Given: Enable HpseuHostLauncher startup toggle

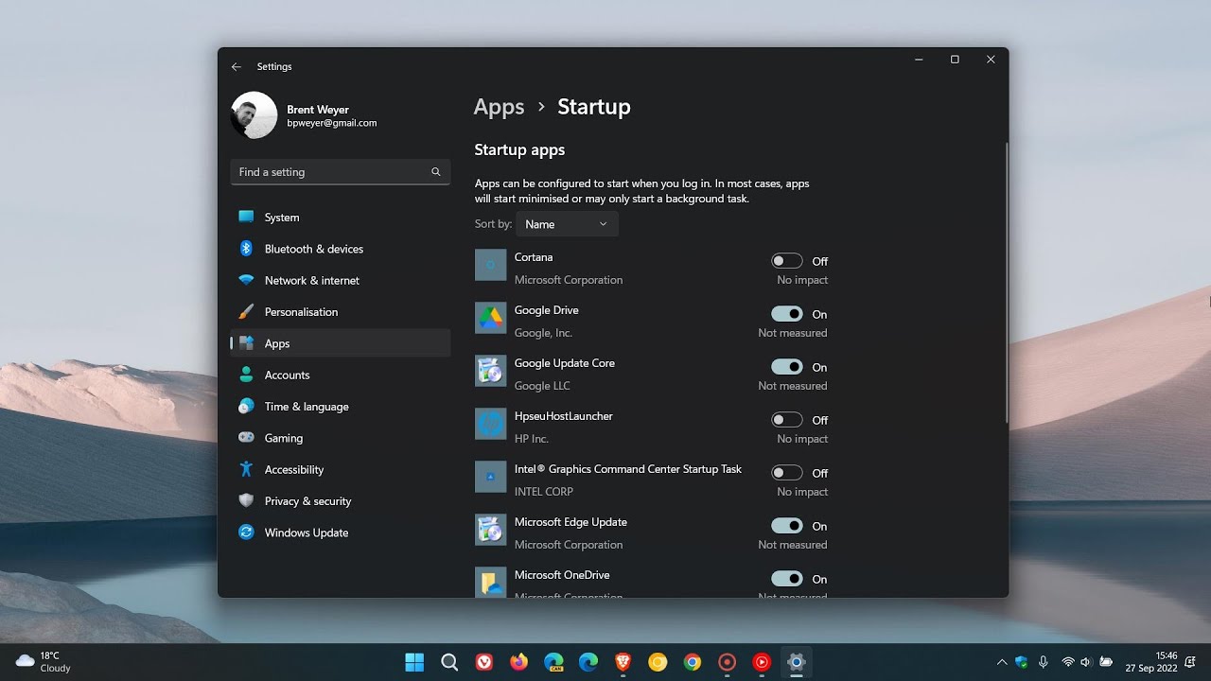Looking at the screenshot, I should click(787, 420).
